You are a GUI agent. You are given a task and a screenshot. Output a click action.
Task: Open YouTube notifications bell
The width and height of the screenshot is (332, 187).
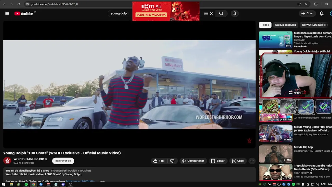[322, 14]
